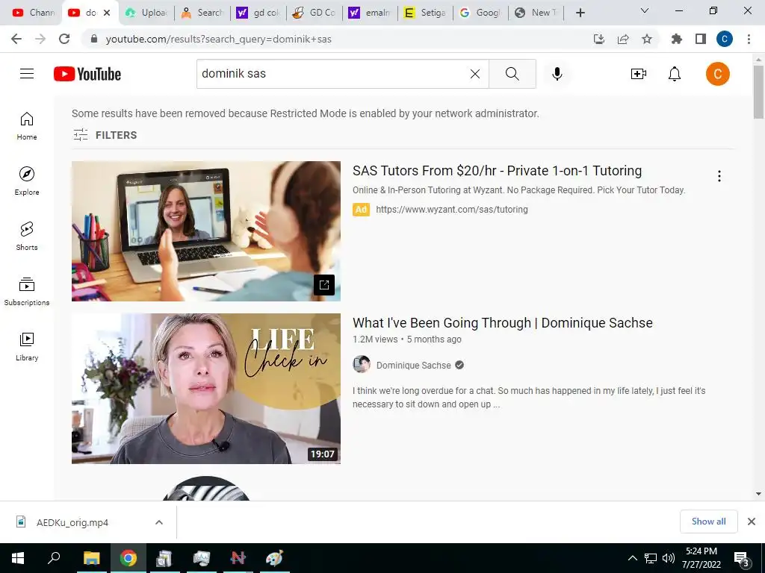
Task: Switch to the GD Co tab
Action: pyautogui.click(x=314, y=13)
